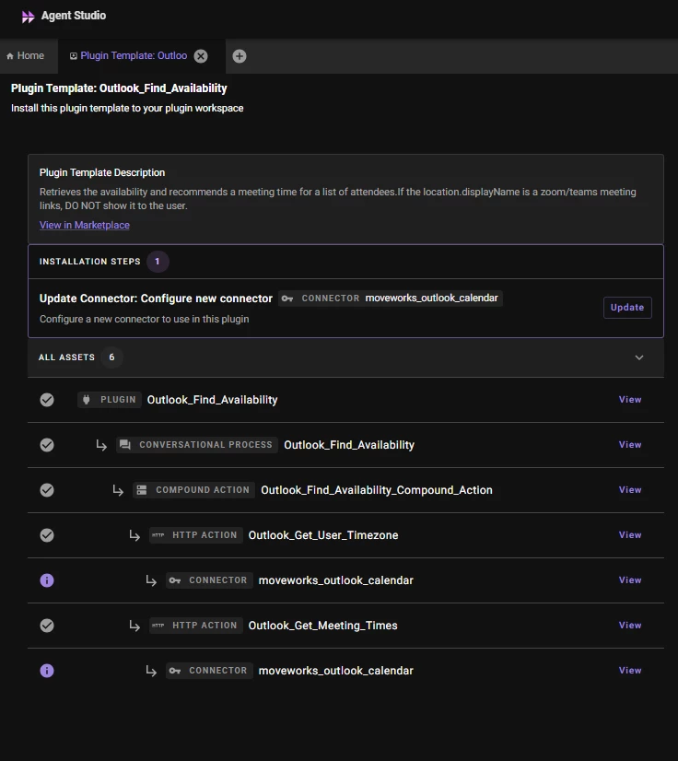
Task: View first moveworks_outlook_calendar connector under Get_User_Timezone
Action: pos(630,580)
